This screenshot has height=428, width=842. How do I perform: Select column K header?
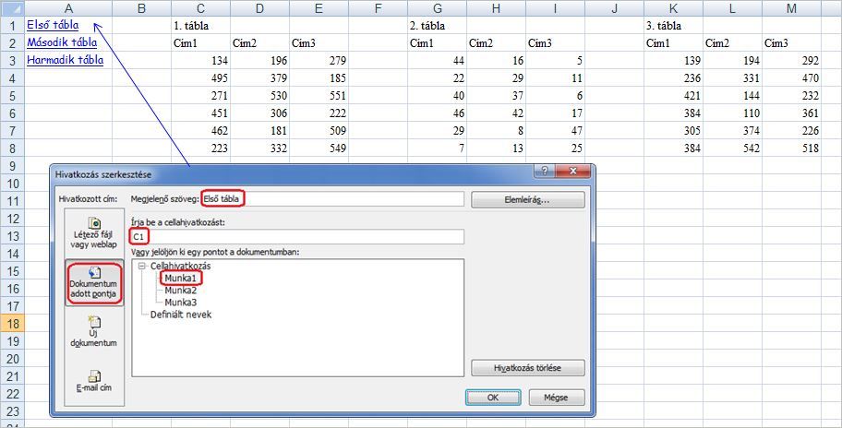pyautogui.click(x=673, y=8)
